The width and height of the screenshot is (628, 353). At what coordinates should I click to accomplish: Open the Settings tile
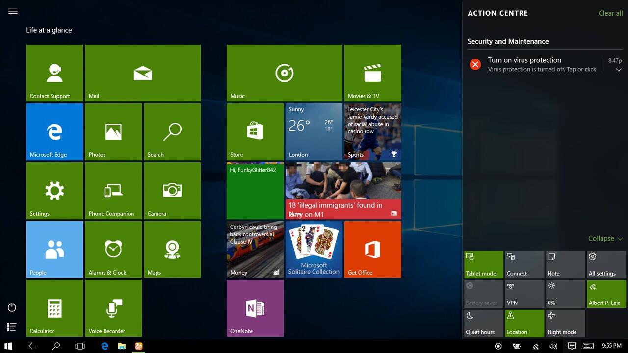[54, 191]
